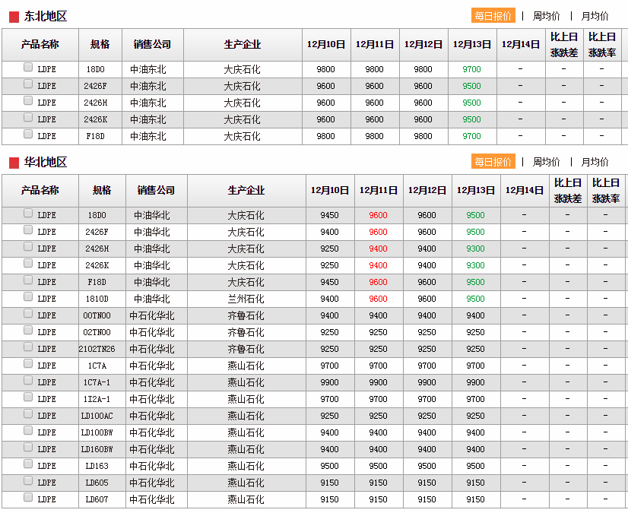Screen dimensions: 628x513
Task: Check the box for spec 1810D row
Action: coord(28,296)
